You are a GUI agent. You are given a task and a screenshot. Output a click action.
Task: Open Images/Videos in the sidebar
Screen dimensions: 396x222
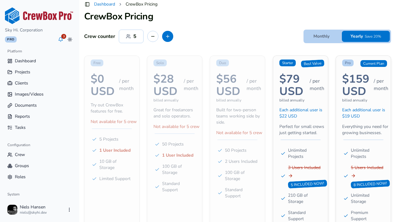40,94
